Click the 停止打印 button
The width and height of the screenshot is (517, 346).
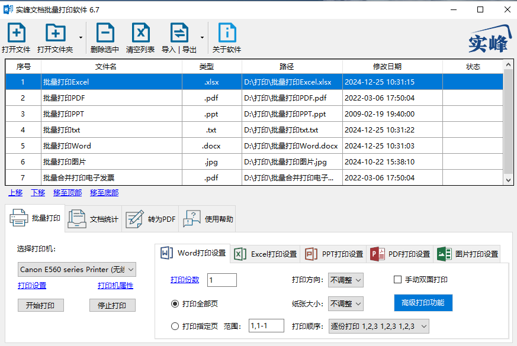click(x=112, y=305)
